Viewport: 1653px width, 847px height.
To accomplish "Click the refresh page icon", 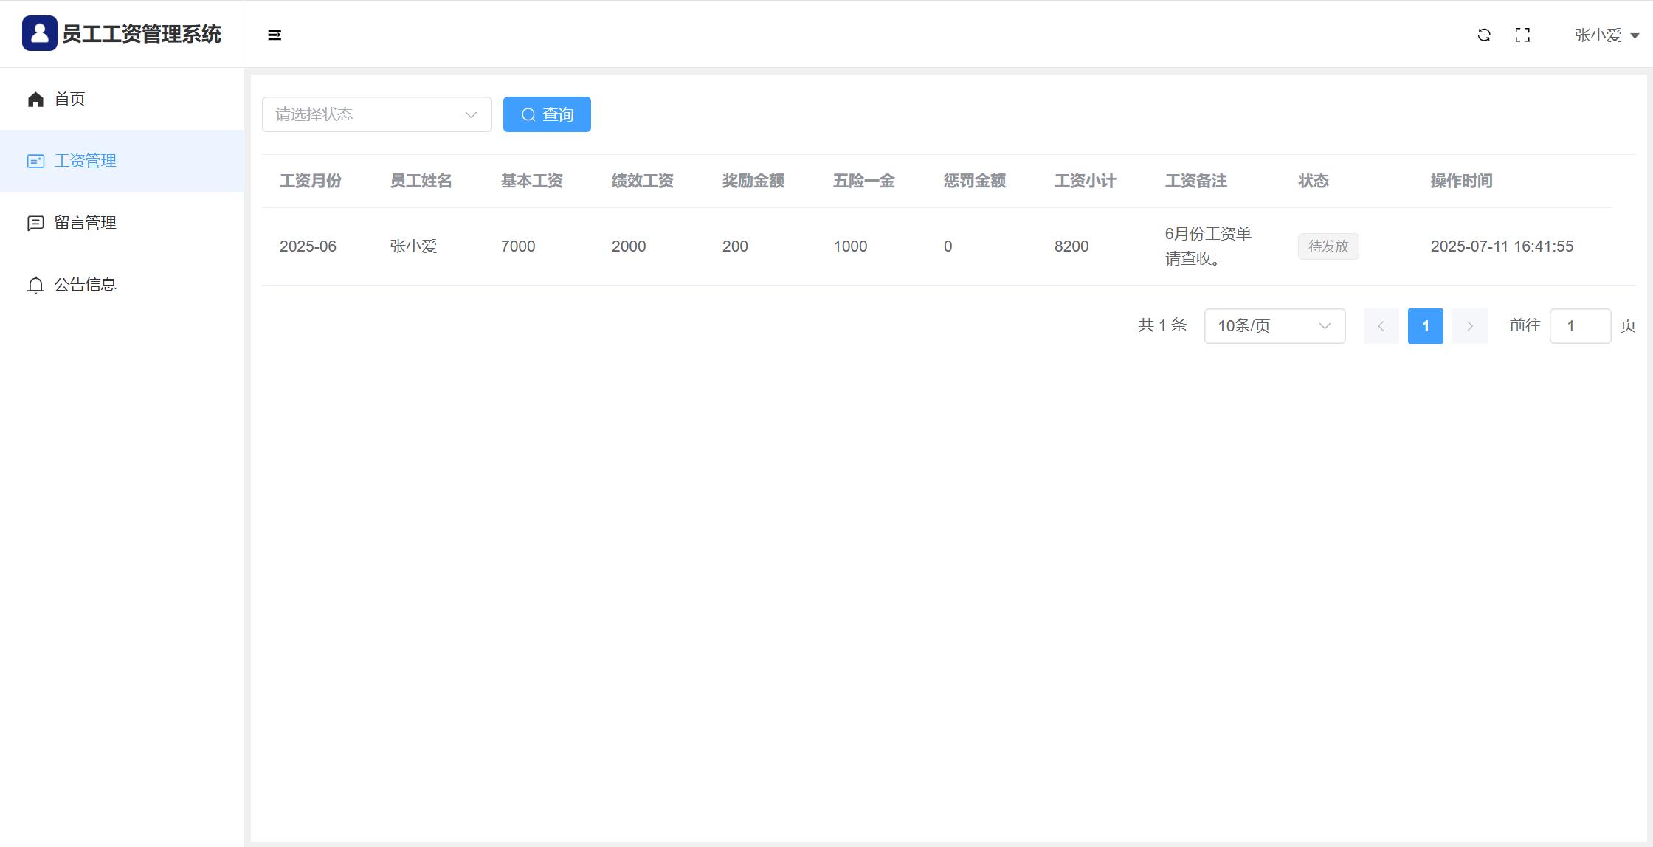I will (x=1484, y=35).
